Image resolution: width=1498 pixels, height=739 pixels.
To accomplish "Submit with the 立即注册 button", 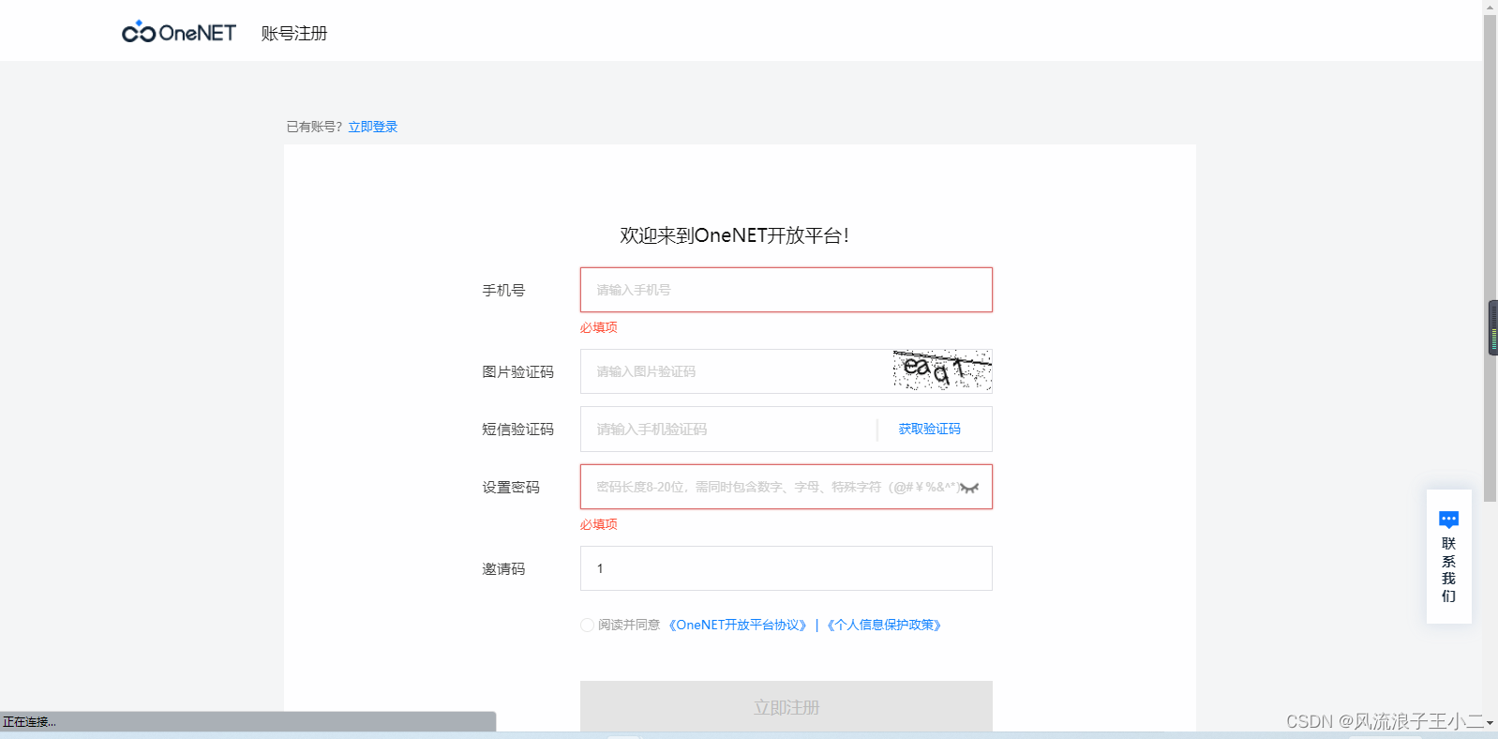I will click(x=786, y=707).
